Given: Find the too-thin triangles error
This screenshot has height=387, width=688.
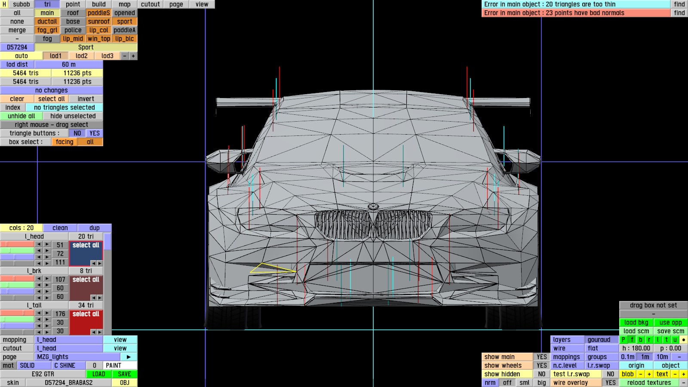Looking at the screenshot, I should pos(679,4).
